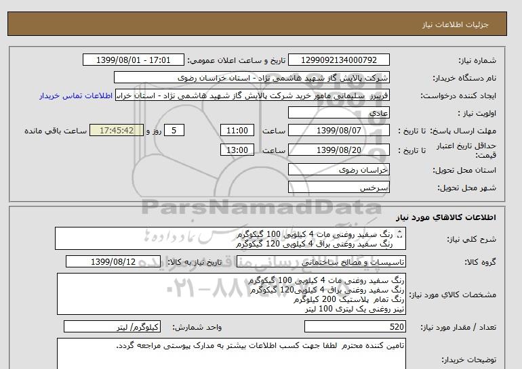The image size is (522, 369).
Task: Click the price validity time 13:00
Action: pos(237,150)
